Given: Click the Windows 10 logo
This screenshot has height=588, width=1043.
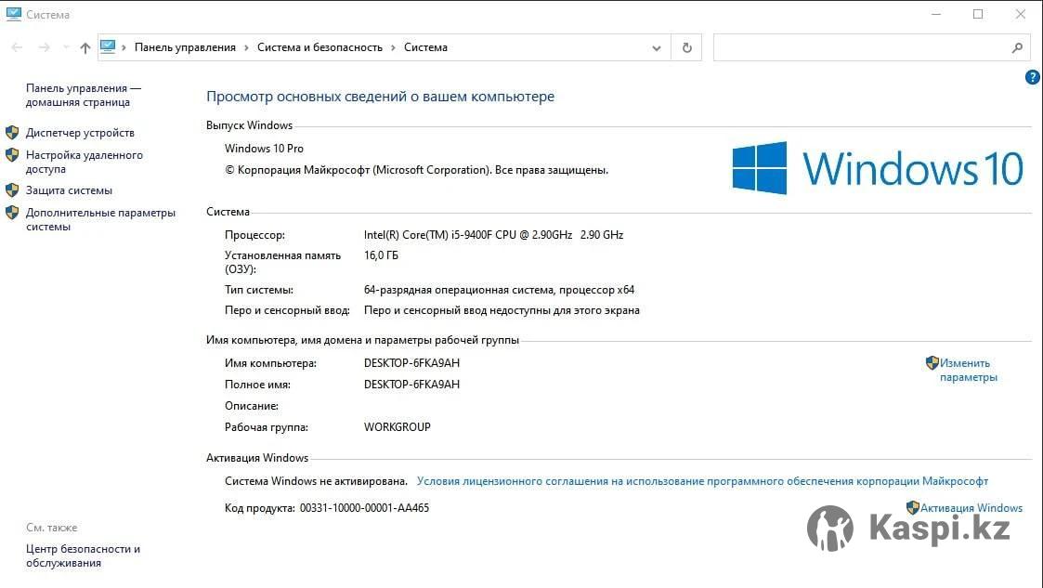Looking at the screenshot, I should pos(878,167).
